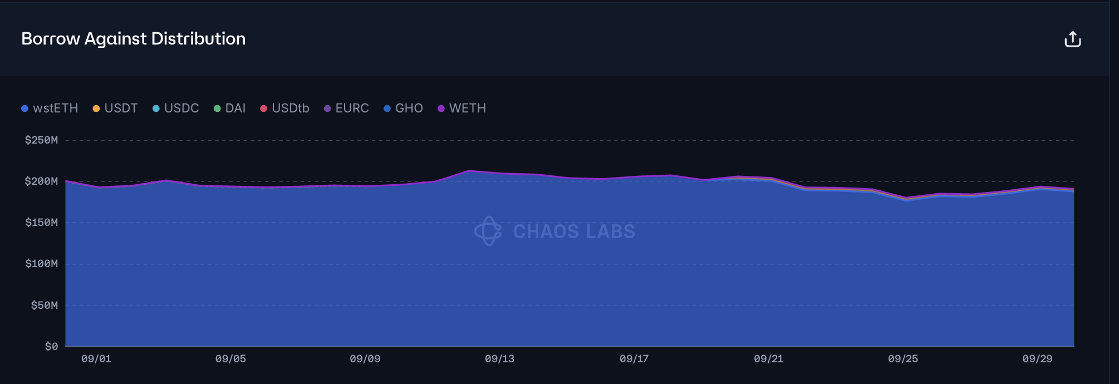This screenshot has width=1119, height=384.
Task: Click the 09/13 date label
Action: click(x=499, y=359)
